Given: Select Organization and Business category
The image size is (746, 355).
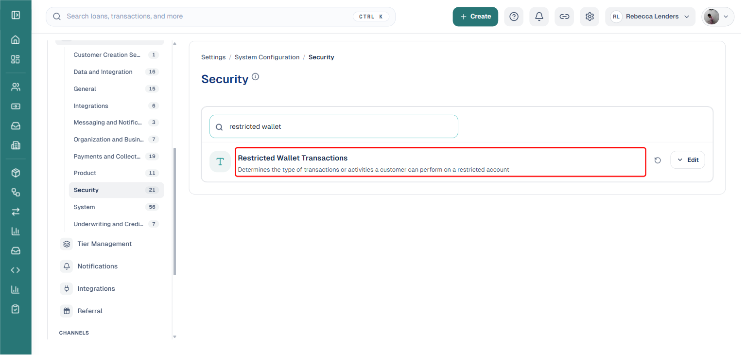Looking at the screenshot, I should coord(116,140).
